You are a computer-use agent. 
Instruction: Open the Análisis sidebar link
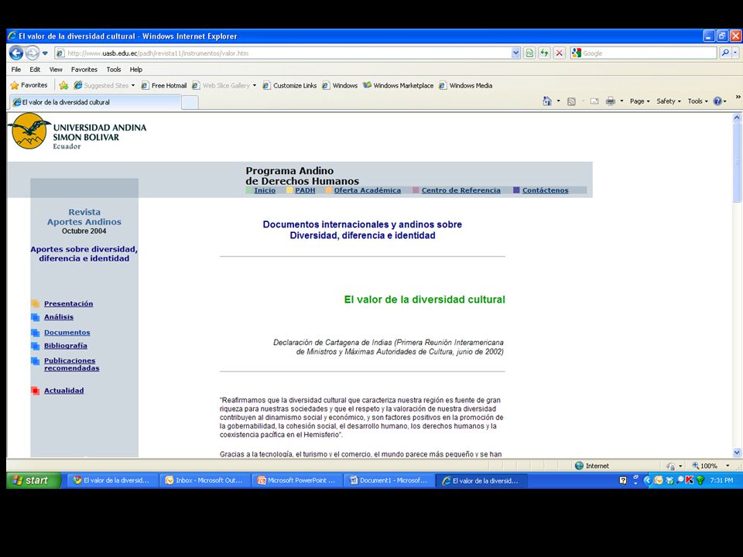(x=59, y=317)
